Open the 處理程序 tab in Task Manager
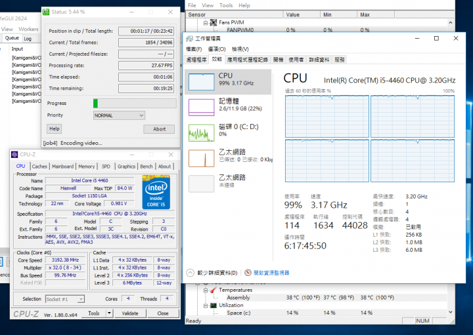The width and height of the screenshot is (473, 335). tap(196, 60)
